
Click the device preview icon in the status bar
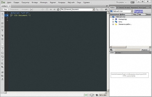tap(92, 95)
